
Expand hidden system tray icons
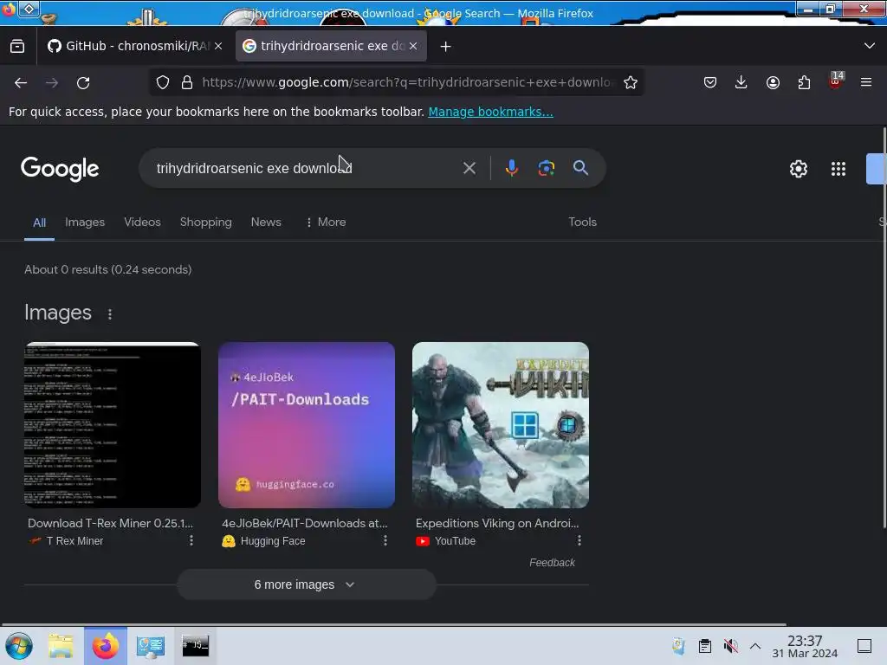coord(755,646)
